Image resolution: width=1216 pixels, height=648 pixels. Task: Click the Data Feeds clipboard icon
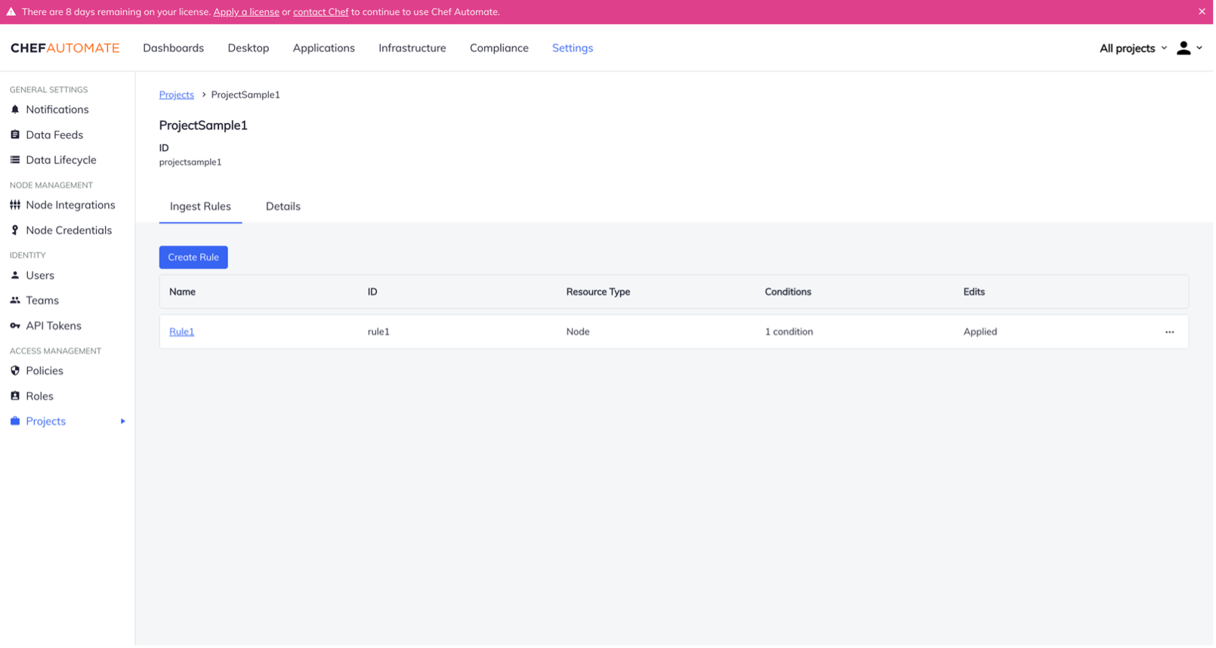[15, 134]
